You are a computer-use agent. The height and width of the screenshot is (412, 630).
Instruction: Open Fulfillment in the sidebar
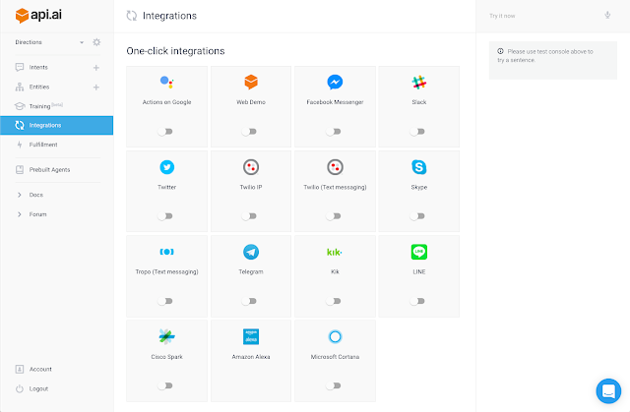tap(43, 145)
